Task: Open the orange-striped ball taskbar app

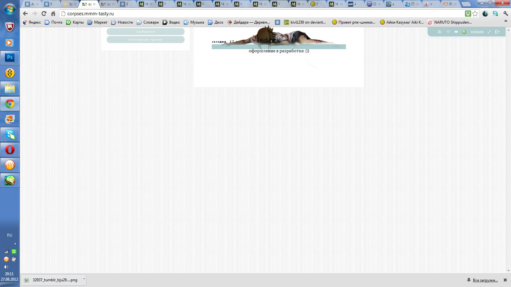Action: click(x=10, y=165)
